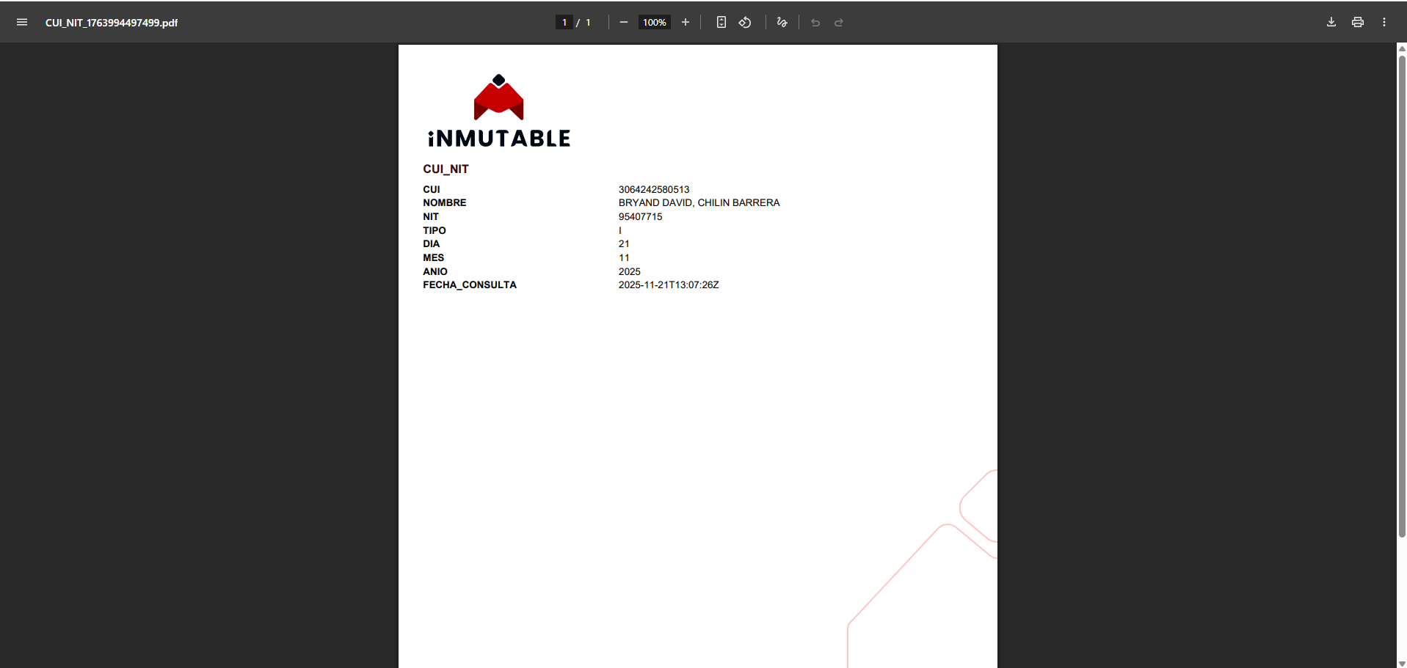Screen dimensions: 1407x668
Task: Click inside the page number input
Action: (x=564, y=22)
